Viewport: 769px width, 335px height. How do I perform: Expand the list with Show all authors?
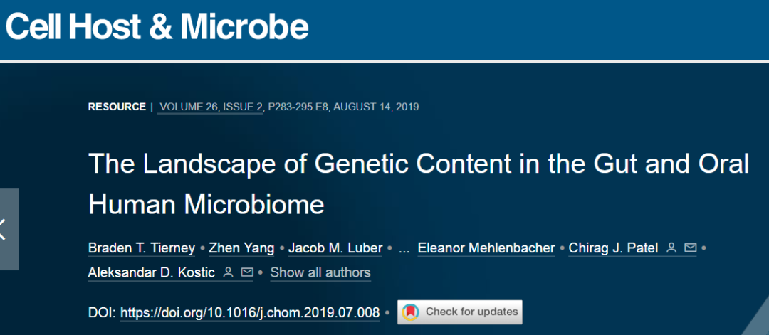320,272
